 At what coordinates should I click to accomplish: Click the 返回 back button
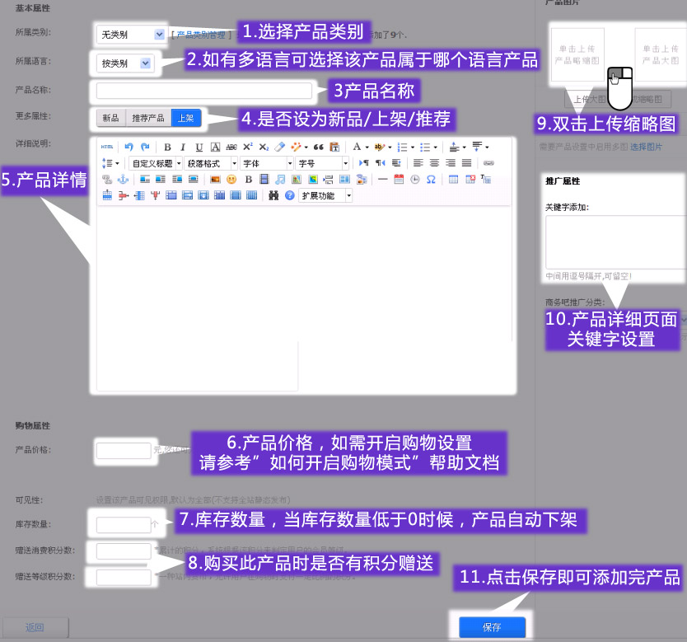pos(35,627)
